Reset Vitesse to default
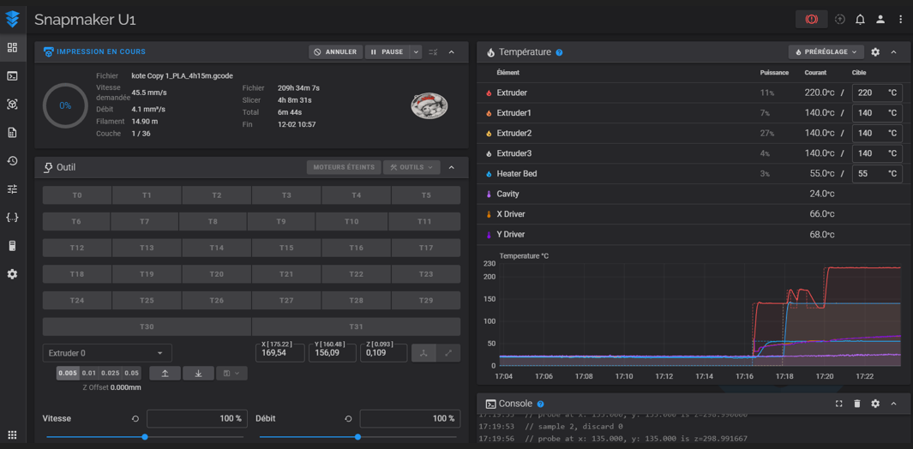 135,419
